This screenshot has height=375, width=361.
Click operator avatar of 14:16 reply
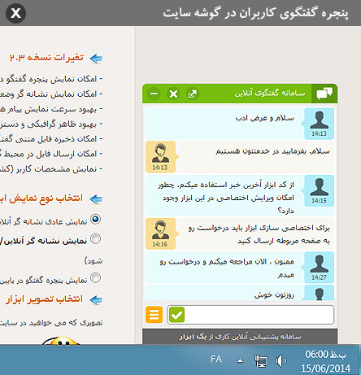(x=160, y=233)
